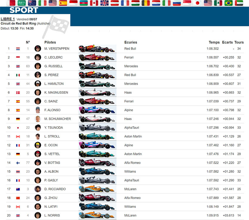Select the lap time 1:09.915
This screenshot has height=220, width=249.
[x=213, y=215]
